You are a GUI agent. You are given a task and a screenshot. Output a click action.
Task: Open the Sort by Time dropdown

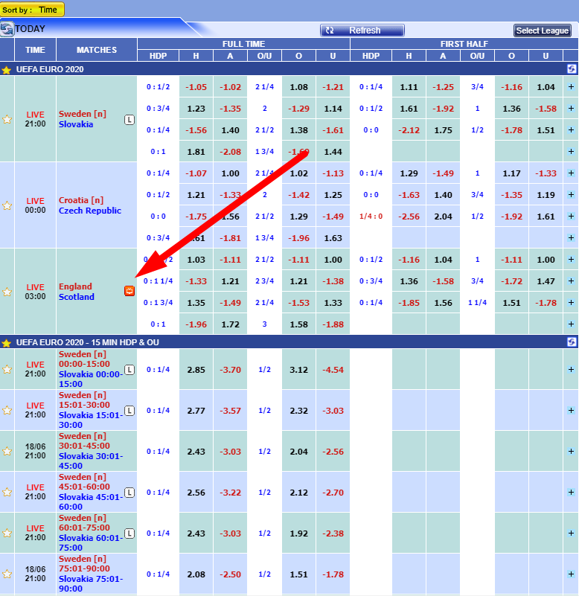point(33,10)
